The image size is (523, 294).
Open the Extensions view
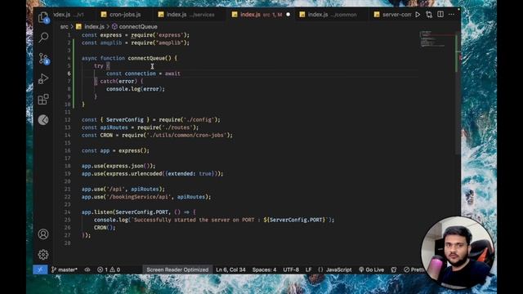(43, 100)
